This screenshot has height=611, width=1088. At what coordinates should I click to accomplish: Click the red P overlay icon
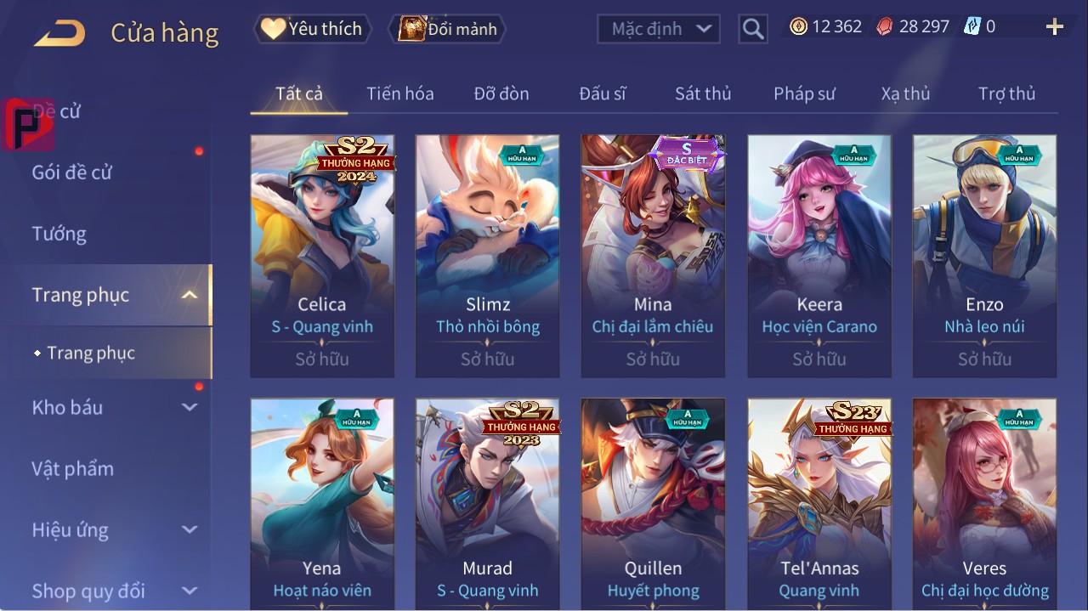coord(28,124)
